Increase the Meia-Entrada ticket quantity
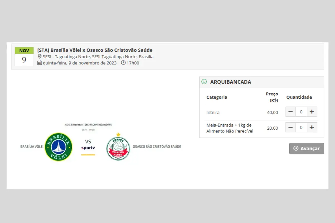Image resolution: width=335 pixels, height=223 pixels. click(x=312, y=127)
